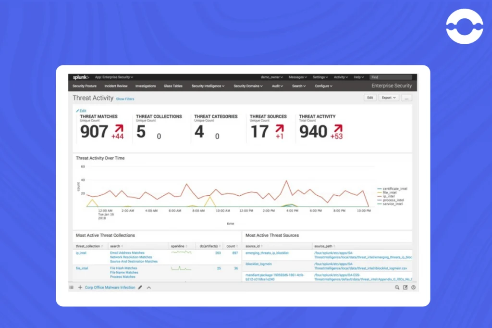Open Email Address Matches search link
The image size is (492, 328).
[x=127, y=253]
